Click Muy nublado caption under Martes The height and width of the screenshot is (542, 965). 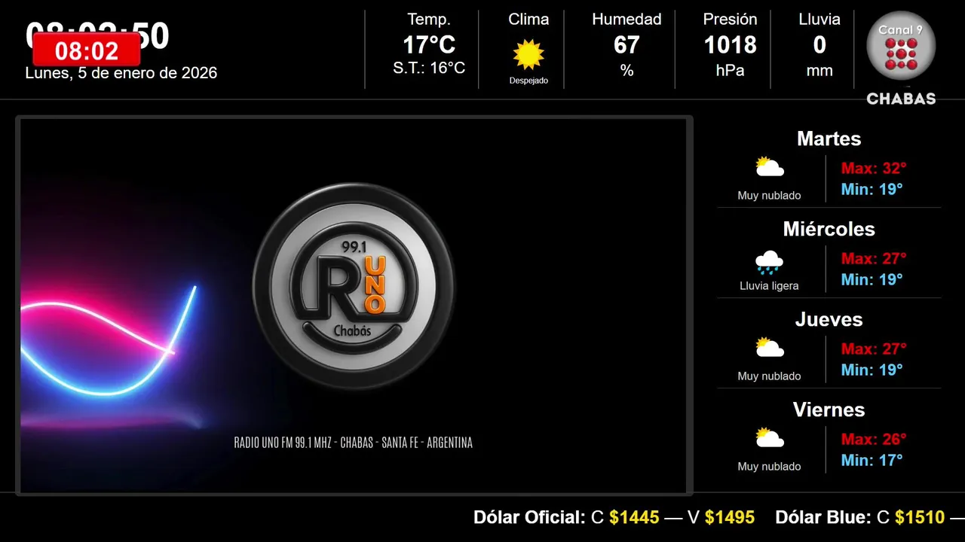770,196
